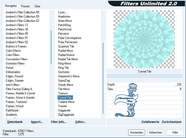The image size is (186, 138).
Task: Select Déformation category
Action: 13,72
